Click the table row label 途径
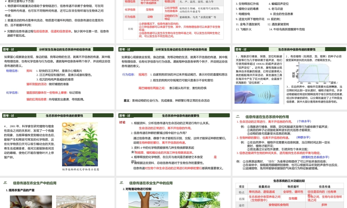Viewport: 347px width, 208px height. [x=242, y=205]
